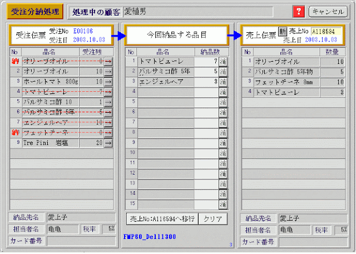
Task: Click arrow button for バルサミコ酢 10 row
Action: 108,102
